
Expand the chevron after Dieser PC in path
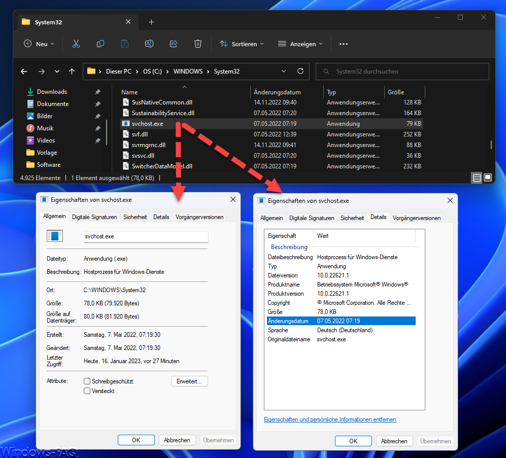(x=138, y=72)
